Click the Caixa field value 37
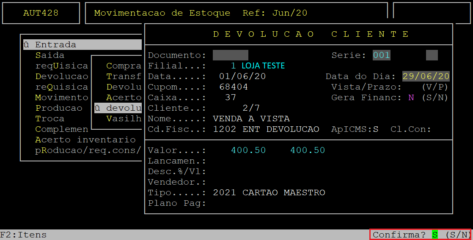Image resolution: width=473 pixels, height=240 pixels. click(x=231, y=98)
